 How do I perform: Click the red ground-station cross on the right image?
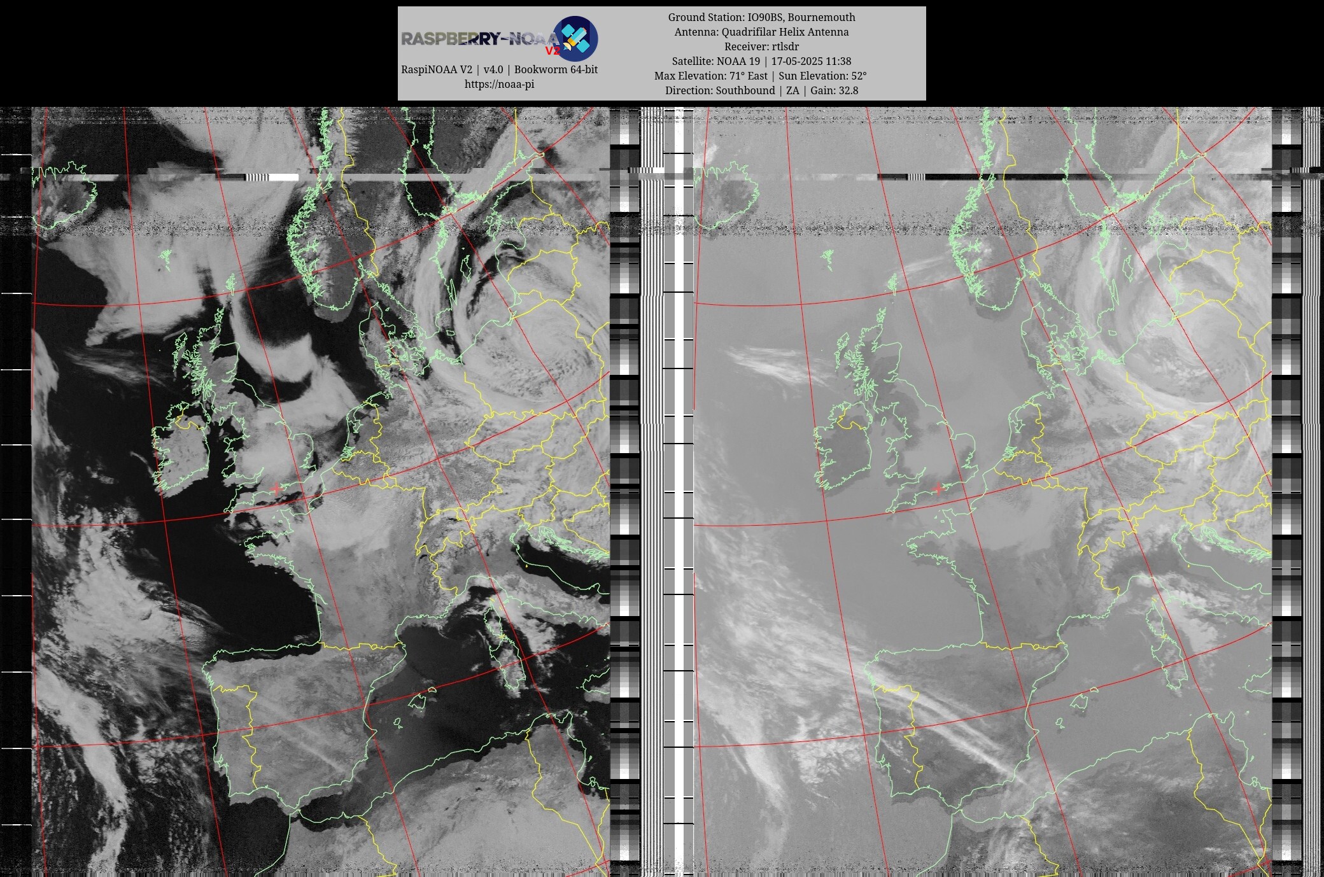pos(938,489)
